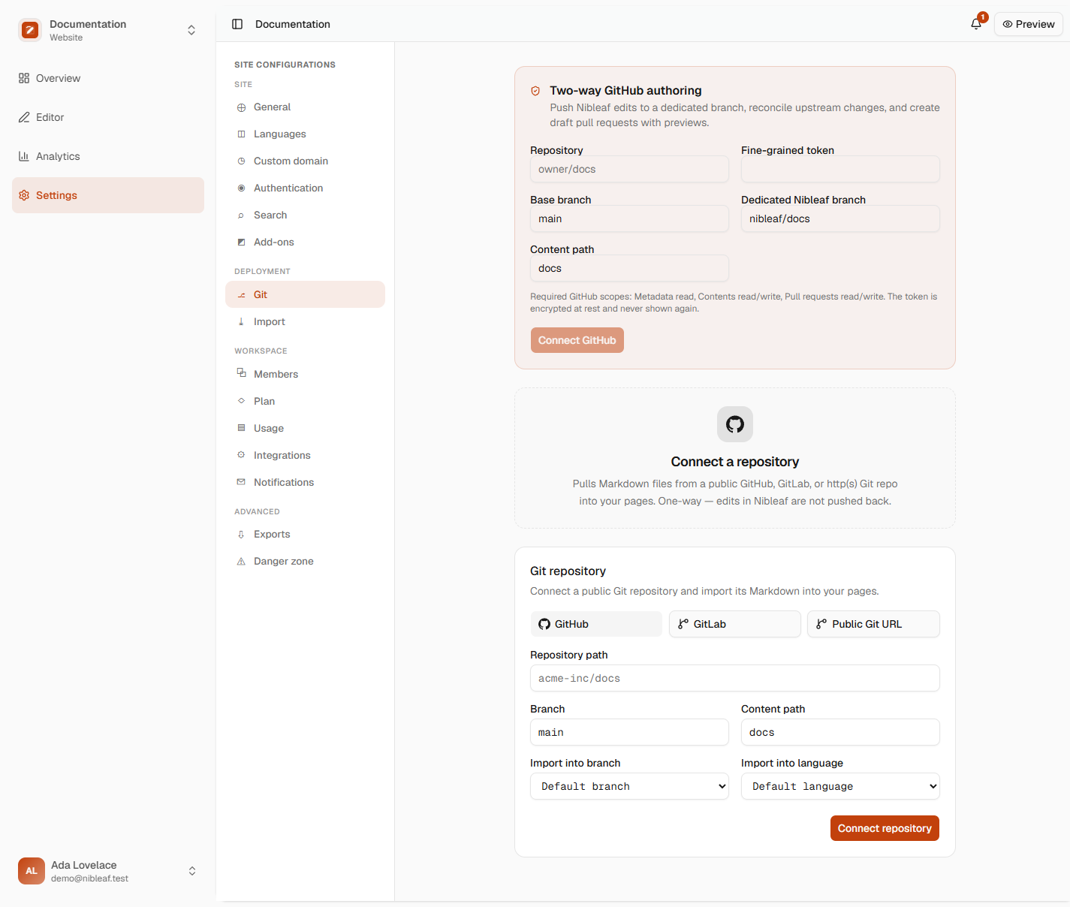Click the Exports icon
The image size is (1070, 907).
click(241, 535)
